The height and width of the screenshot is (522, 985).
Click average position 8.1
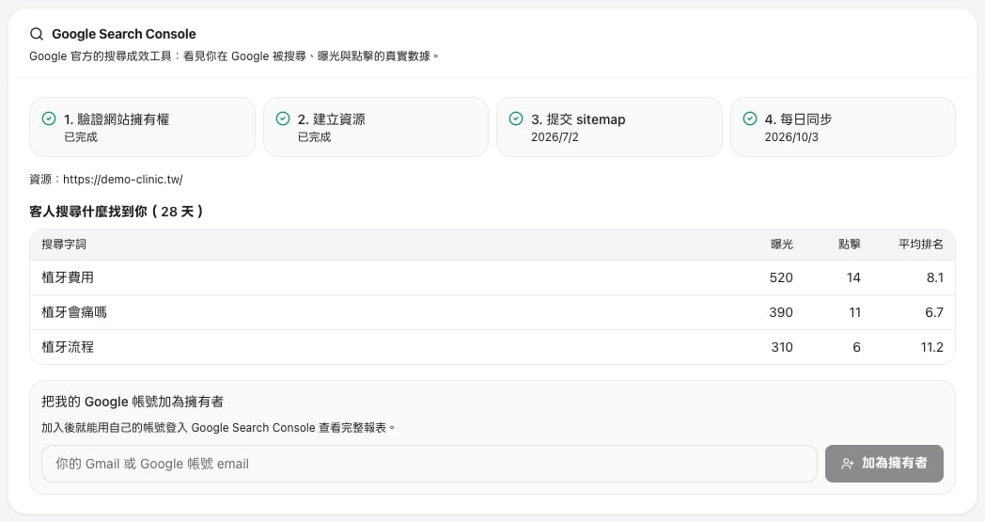click(935, 277)
